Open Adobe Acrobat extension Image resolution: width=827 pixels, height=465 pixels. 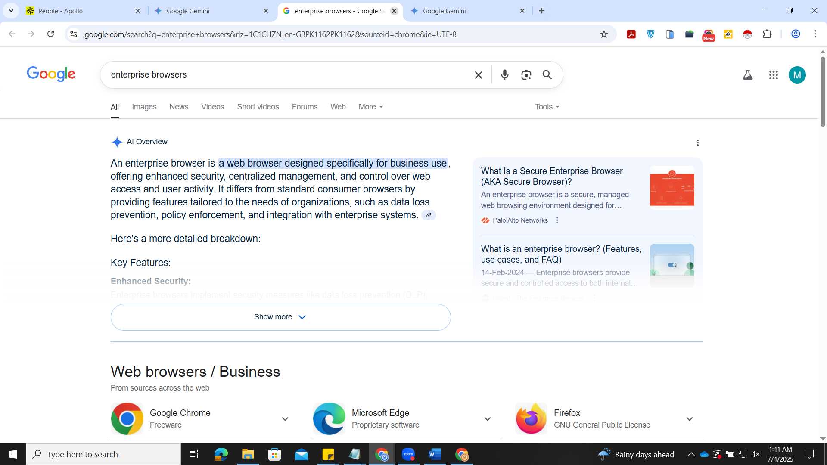[x=631, y=34]
